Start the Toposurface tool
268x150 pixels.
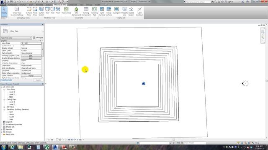(66, 10)
